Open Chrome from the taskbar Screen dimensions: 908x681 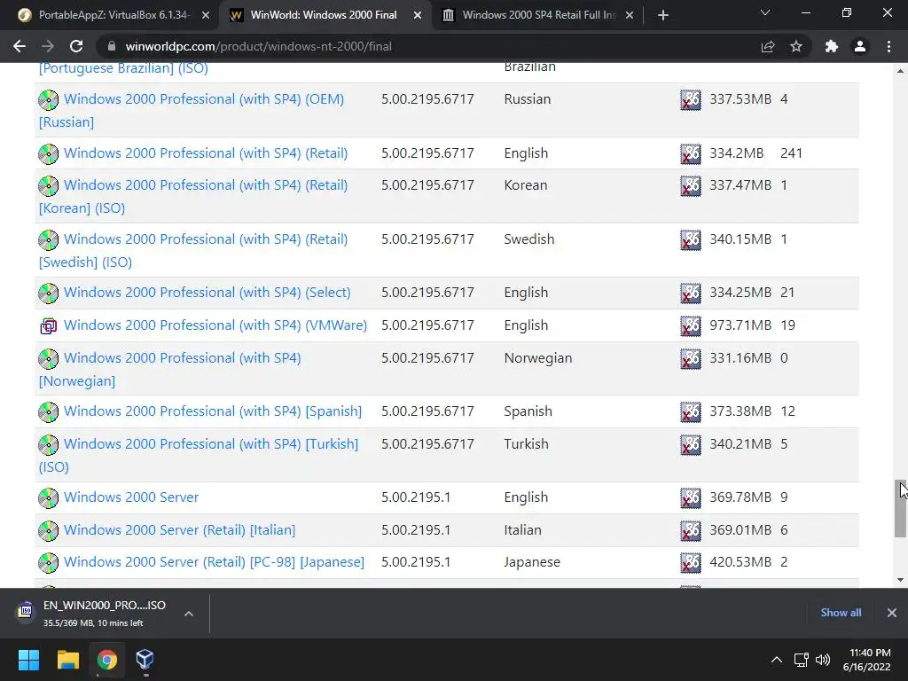click(106, 660)
